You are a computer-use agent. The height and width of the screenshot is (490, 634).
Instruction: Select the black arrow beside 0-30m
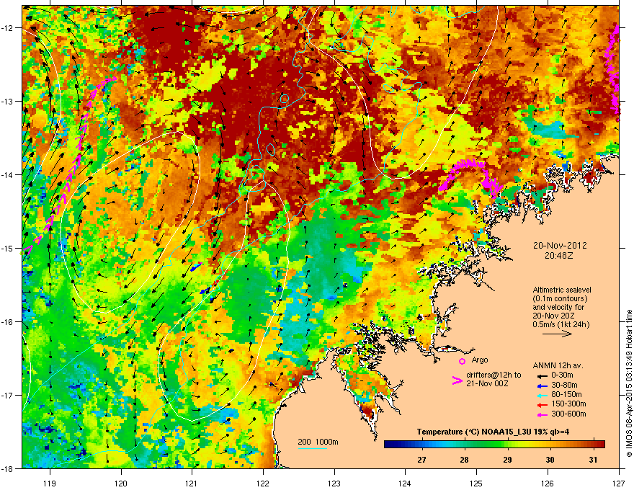(x=542, y=375)
